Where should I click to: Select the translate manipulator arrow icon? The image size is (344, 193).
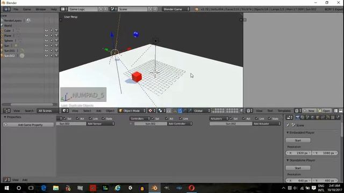point(180,111)
